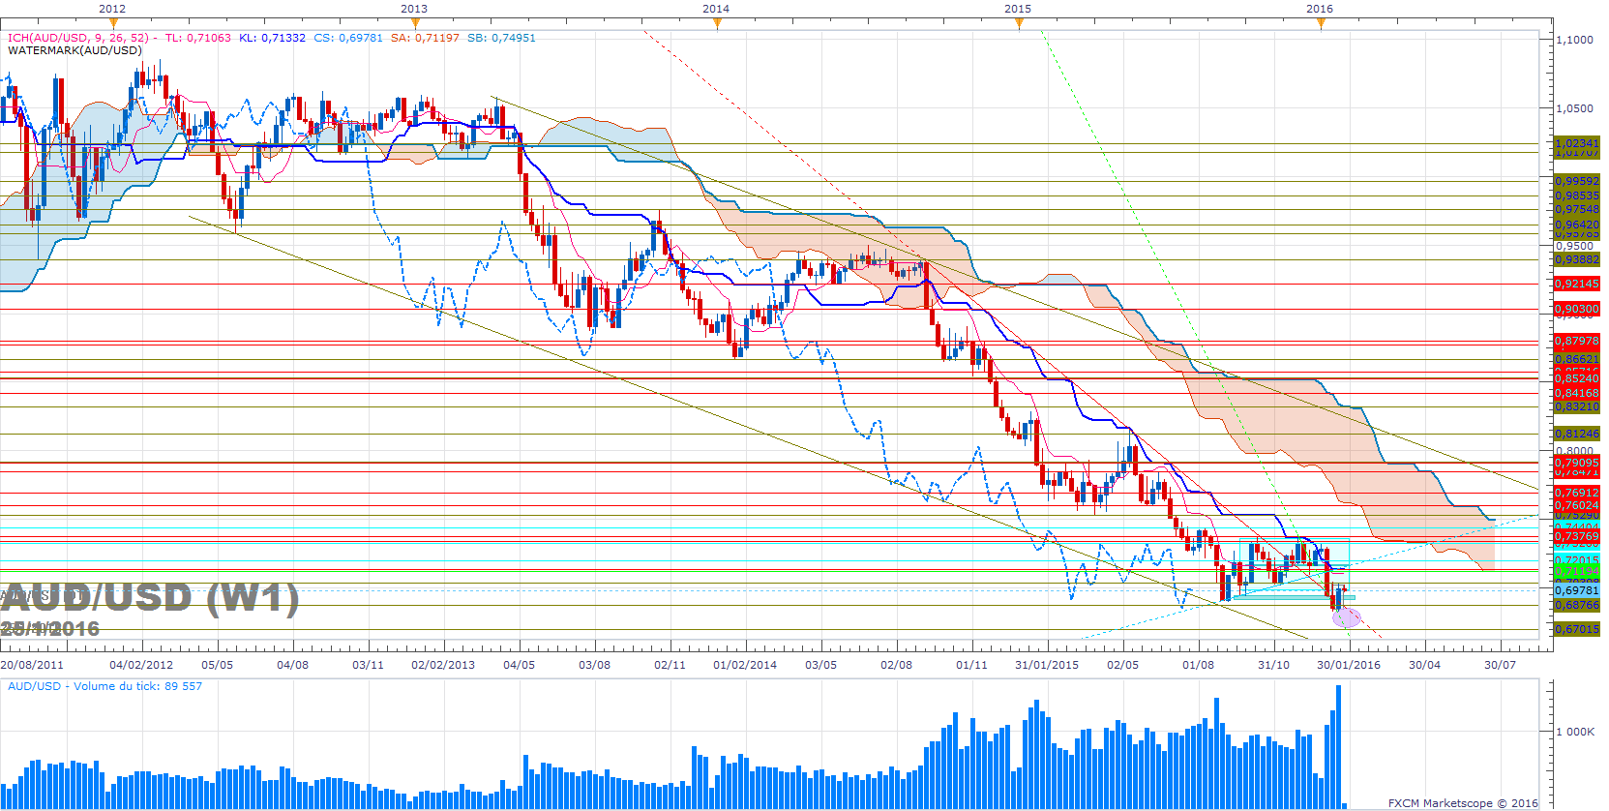Select the red 0,84168 price level tag

pos(1577,393)
